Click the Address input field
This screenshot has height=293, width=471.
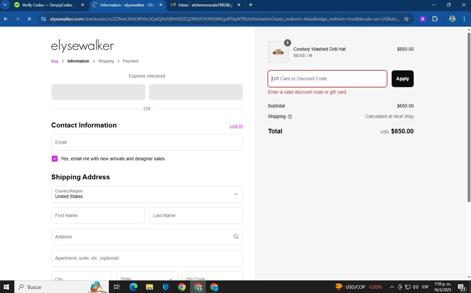[147, 237]
